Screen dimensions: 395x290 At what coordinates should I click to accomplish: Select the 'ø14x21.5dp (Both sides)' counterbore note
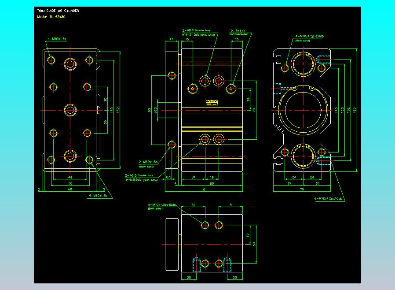[x=198, y=35]
